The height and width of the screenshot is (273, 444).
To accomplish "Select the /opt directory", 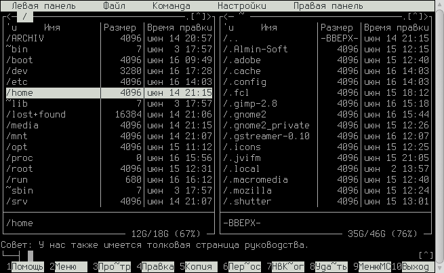I will tap(109, 147).
